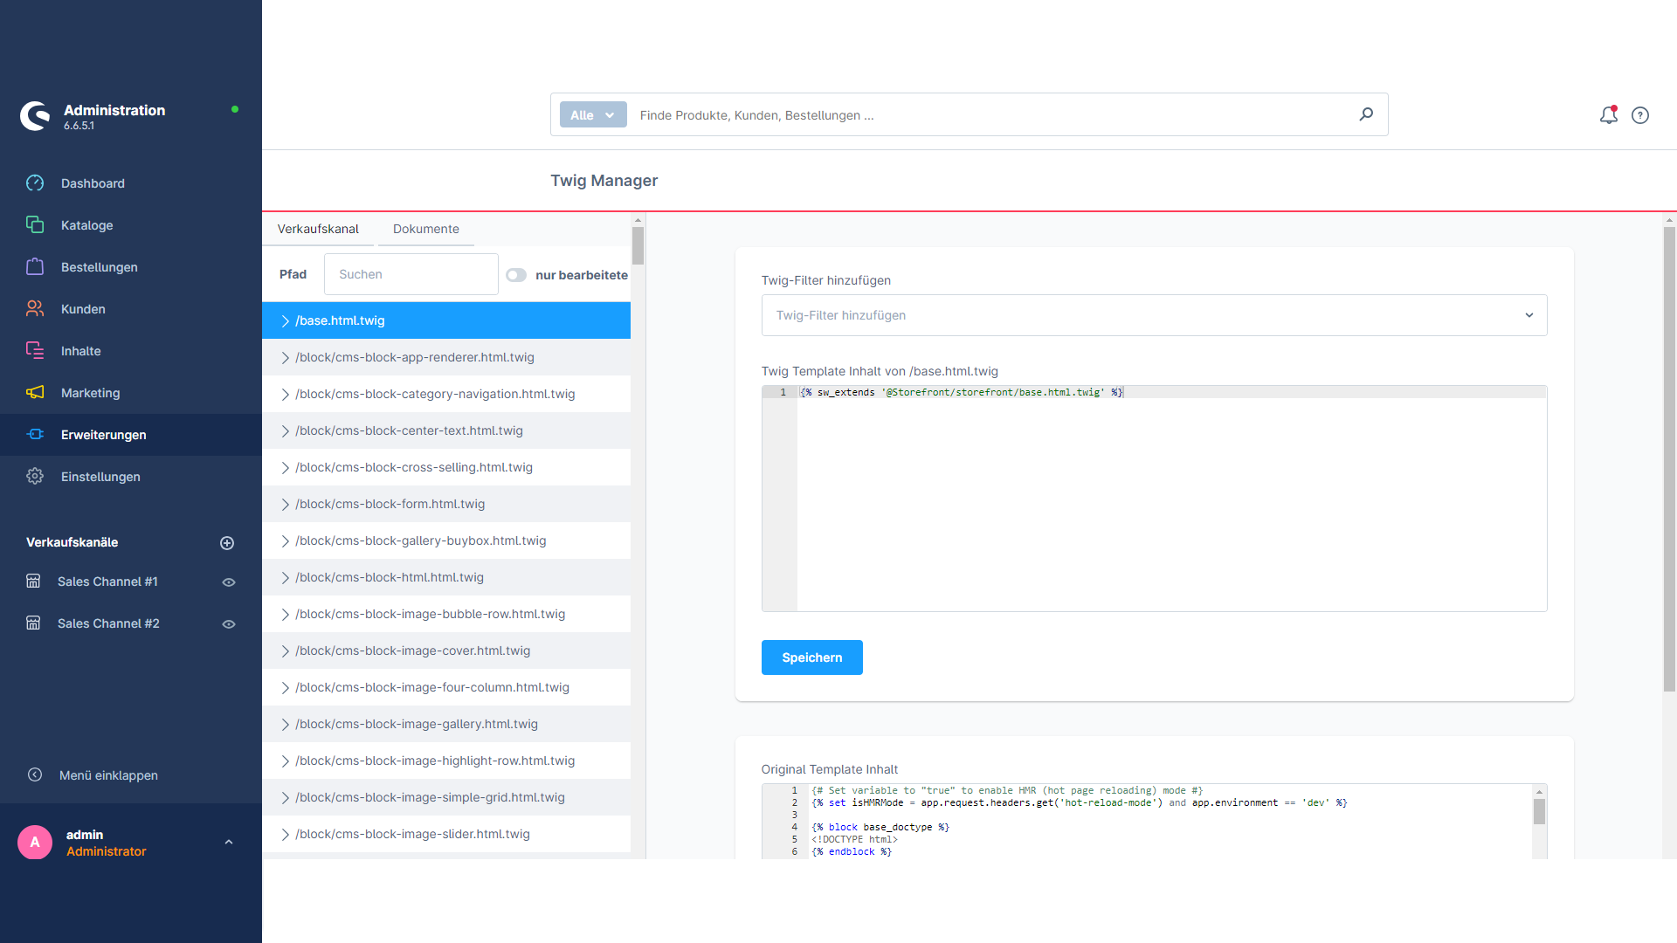Select /block/cms-block-image-gallery.html.twig row
Image resolution: width=1677 pixels, height=943 pixels.
point(446,724)
